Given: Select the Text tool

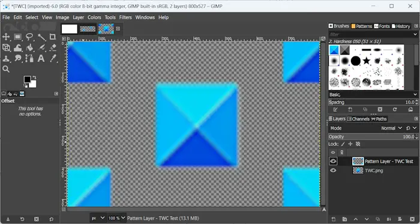Looking at the screenshot, I should [41, 58].
